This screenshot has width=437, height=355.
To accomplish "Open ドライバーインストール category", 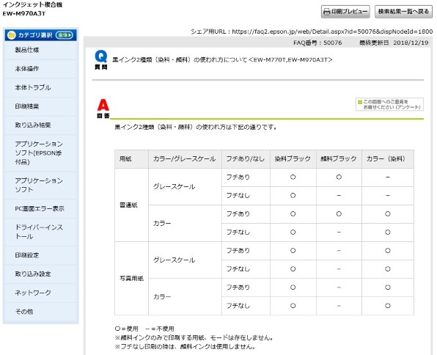I will [40, 232].
